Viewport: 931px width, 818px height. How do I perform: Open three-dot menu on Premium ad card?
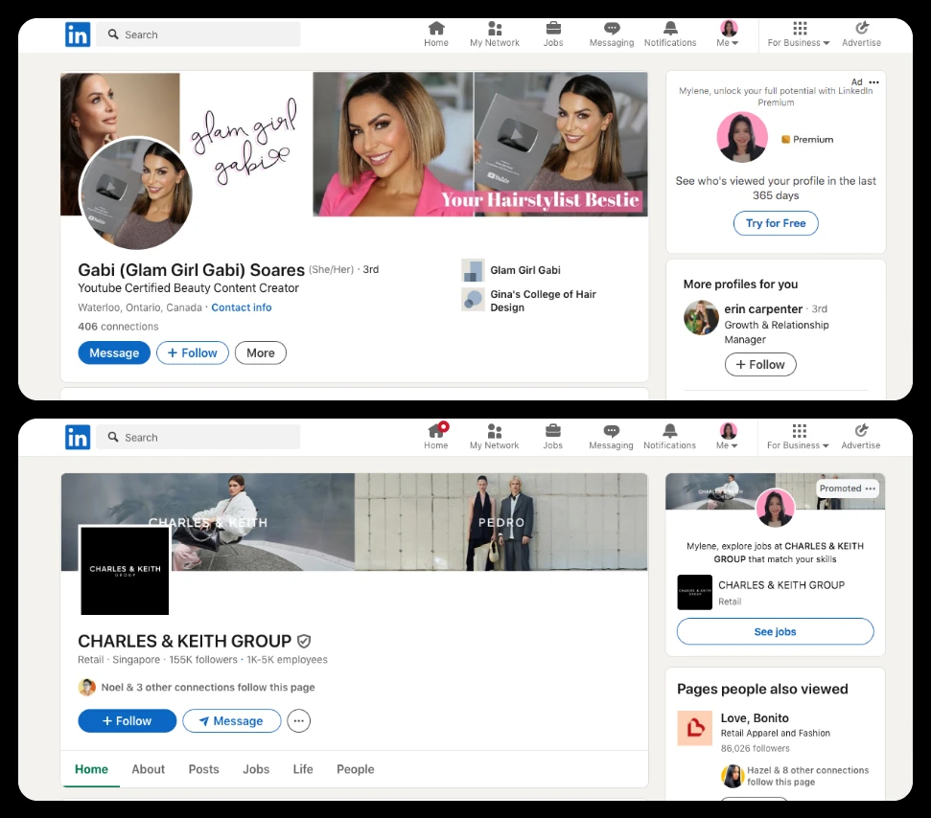874,81
